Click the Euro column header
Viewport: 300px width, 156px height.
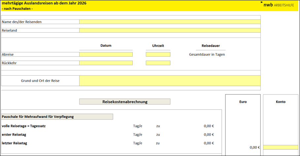pyautogui.click(x=243, y=102)
